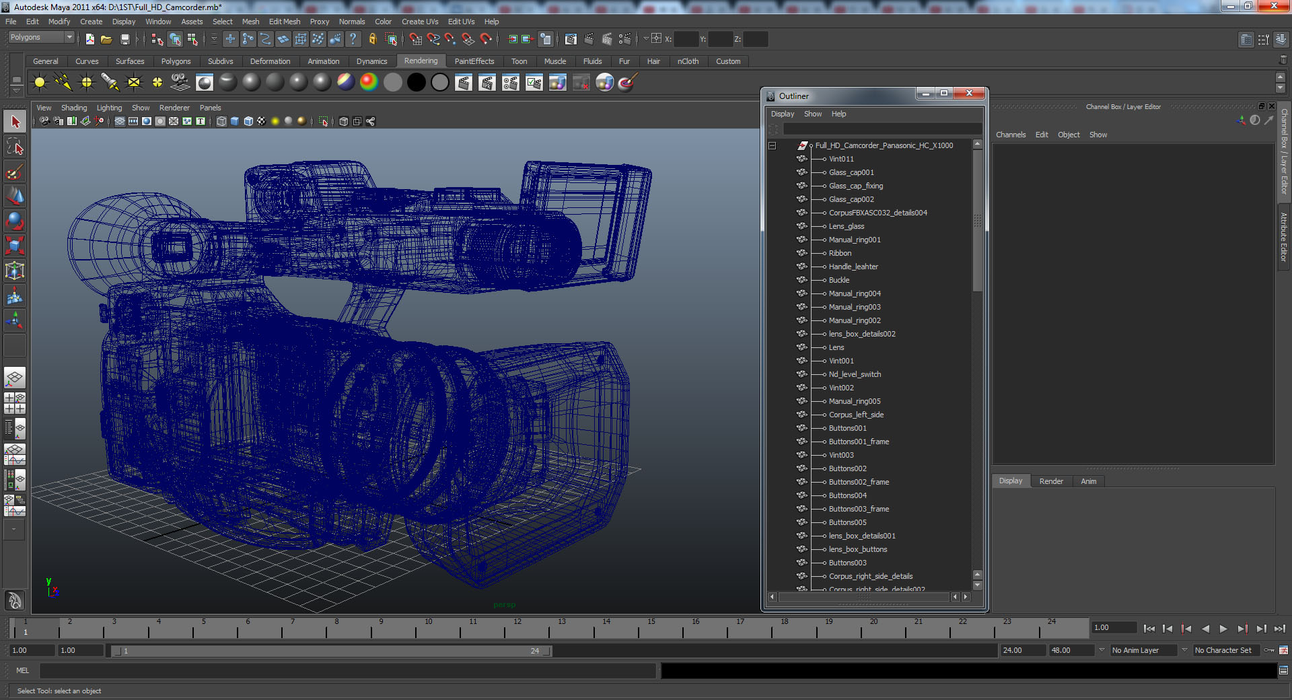Switch to the PaintEffects shelf tab

click(474, 61)
